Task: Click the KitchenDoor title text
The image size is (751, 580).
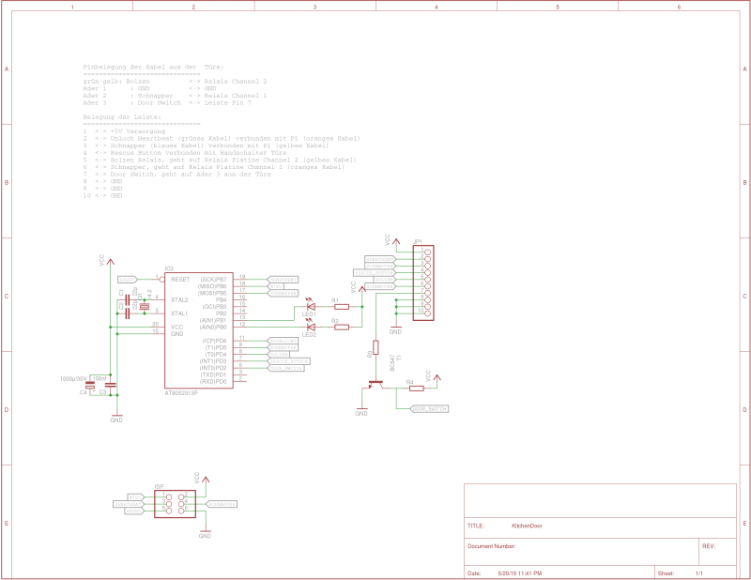Action: pos(527,526)
